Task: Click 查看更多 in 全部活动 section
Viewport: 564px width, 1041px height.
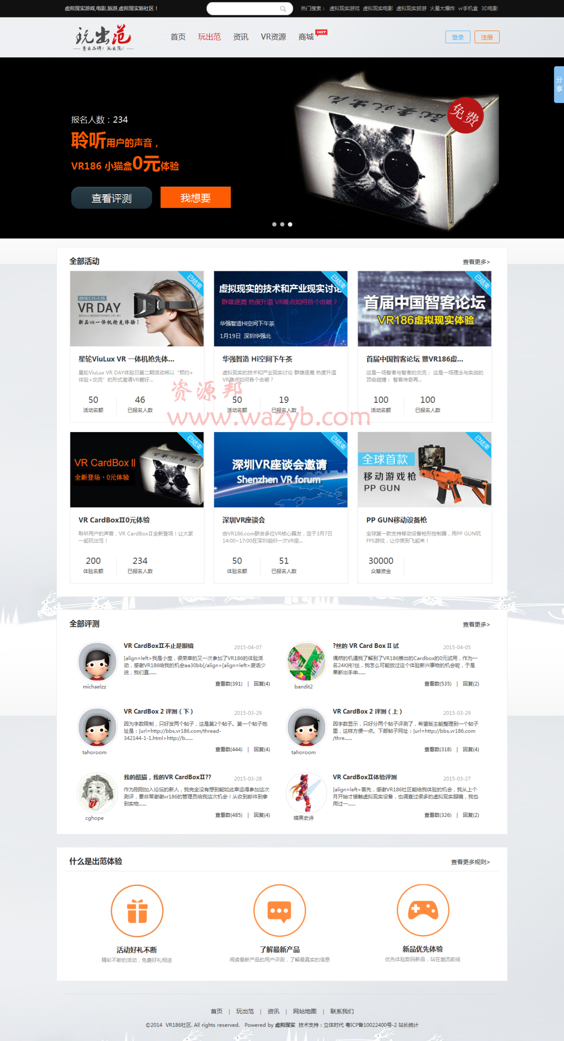Action: point(476,262)
